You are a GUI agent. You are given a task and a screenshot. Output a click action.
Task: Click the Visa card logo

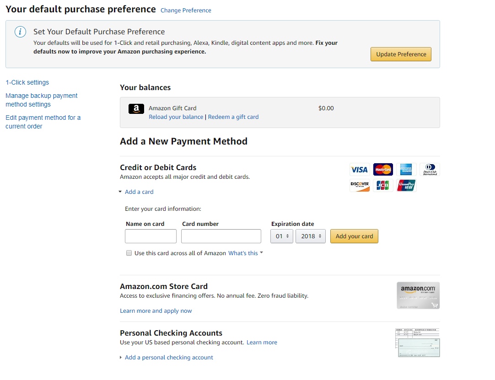(x=359, y=170)
